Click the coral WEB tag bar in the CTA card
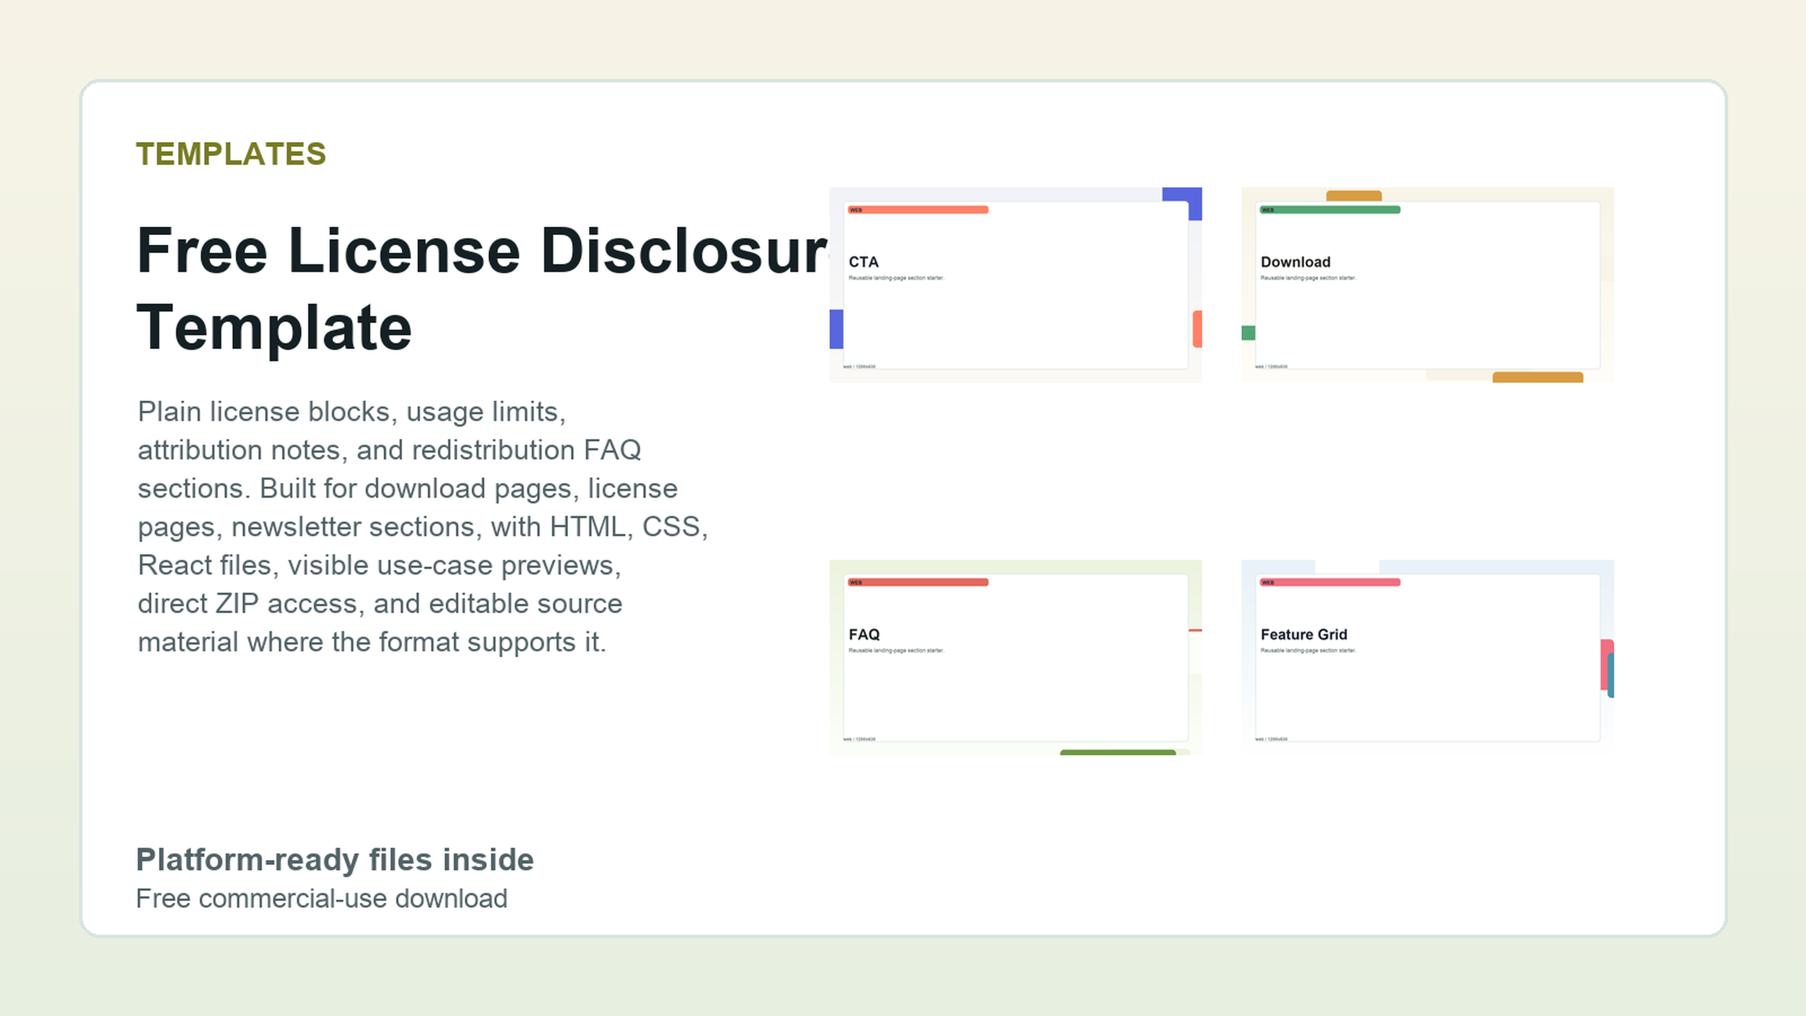This screenshot has height=1016, width=1806. (x=918, y=209)
